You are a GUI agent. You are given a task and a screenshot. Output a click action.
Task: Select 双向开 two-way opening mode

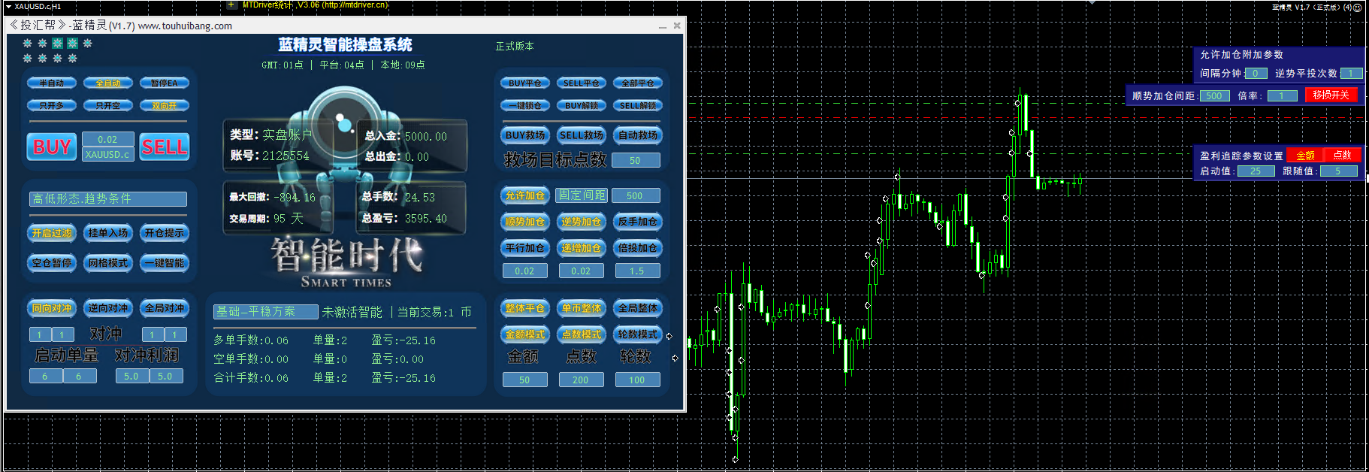coord(165,106)
